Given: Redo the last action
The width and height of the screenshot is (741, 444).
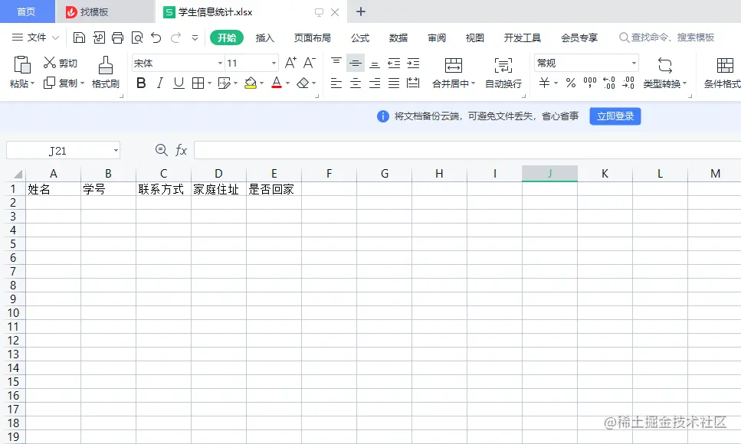Looking at the screenshot, I should coord(175,38).
